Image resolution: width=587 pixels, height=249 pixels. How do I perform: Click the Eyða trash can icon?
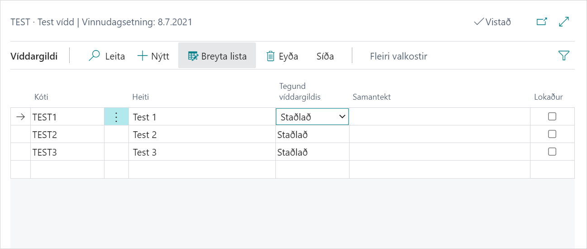(x=270, y=56)
